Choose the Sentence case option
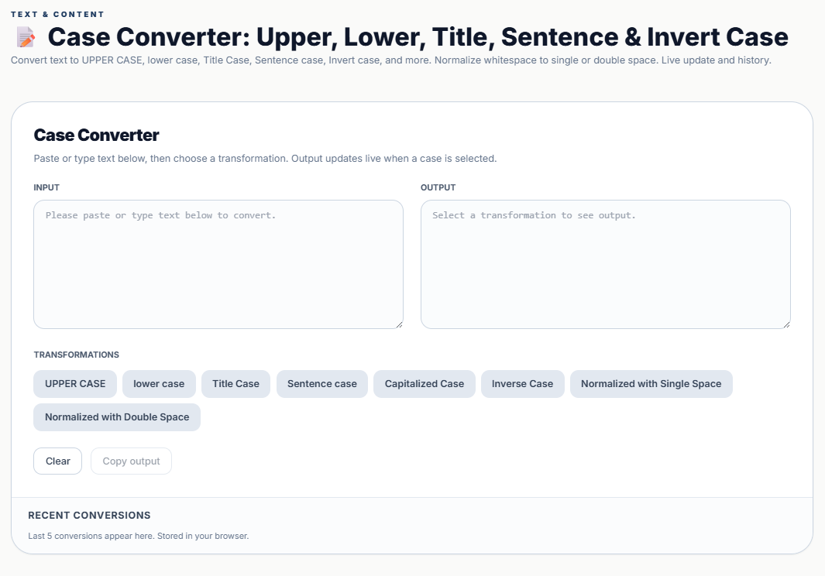Image resolution: width=825 pixels, height=576 pixels. pyautogui.click(x=321, y=384)
